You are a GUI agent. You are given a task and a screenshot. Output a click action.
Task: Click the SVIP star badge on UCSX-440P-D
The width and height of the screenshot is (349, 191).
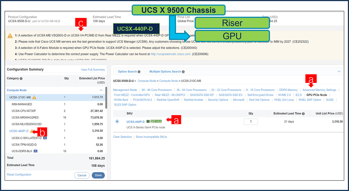[x=156, y=121]
